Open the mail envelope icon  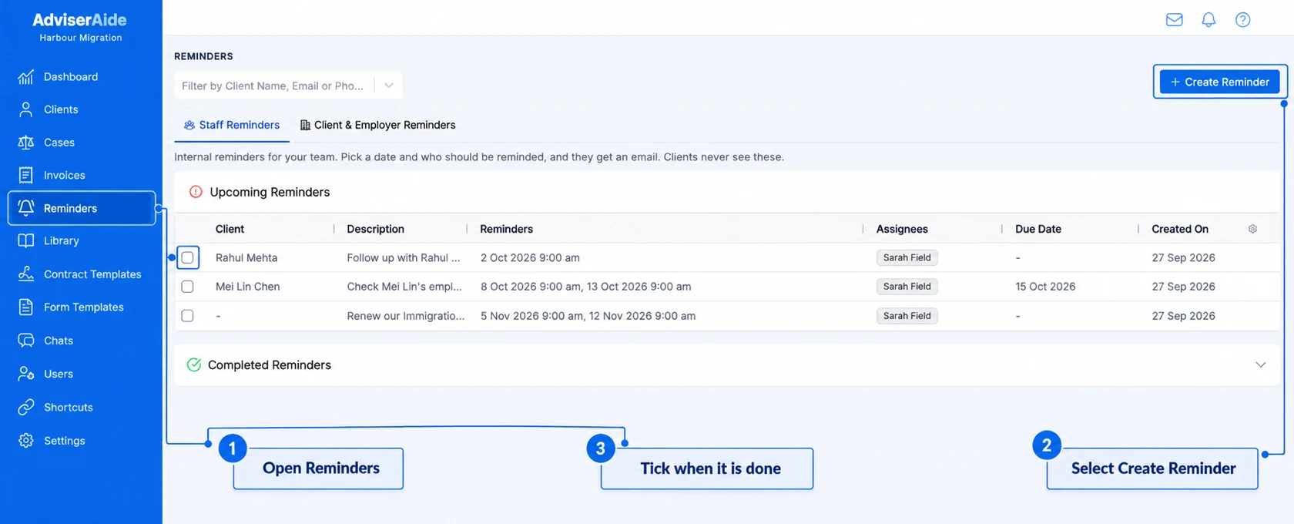click(1174, 20)
